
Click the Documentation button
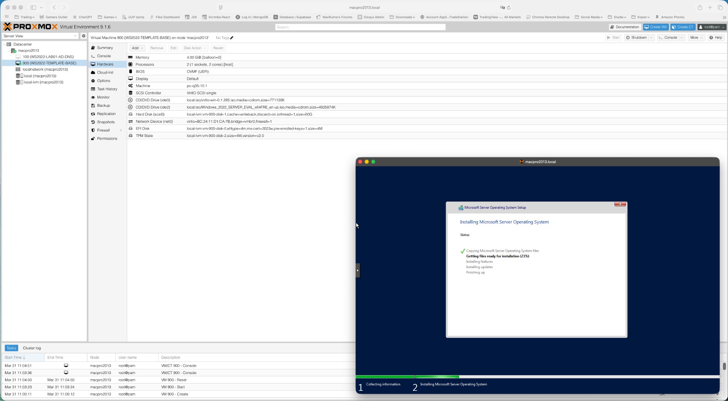click(x=625, y=27)
